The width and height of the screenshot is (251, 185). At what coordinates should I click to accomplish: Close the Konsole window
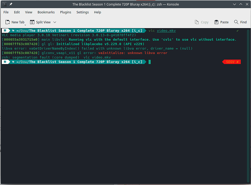click(x=247, y=4)
